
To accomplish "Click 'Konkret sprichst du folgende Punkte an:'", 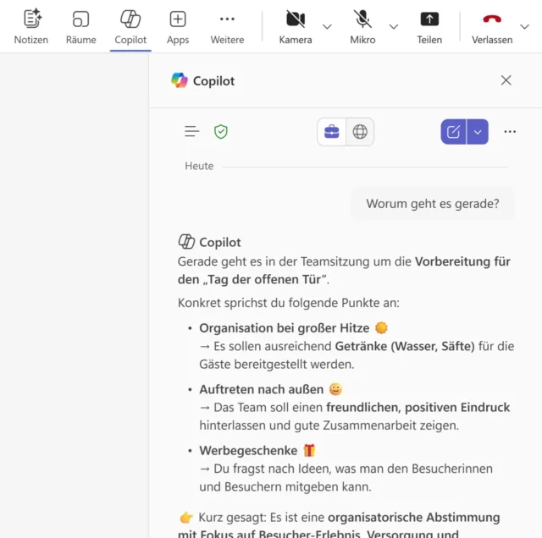I will point(289,303).
